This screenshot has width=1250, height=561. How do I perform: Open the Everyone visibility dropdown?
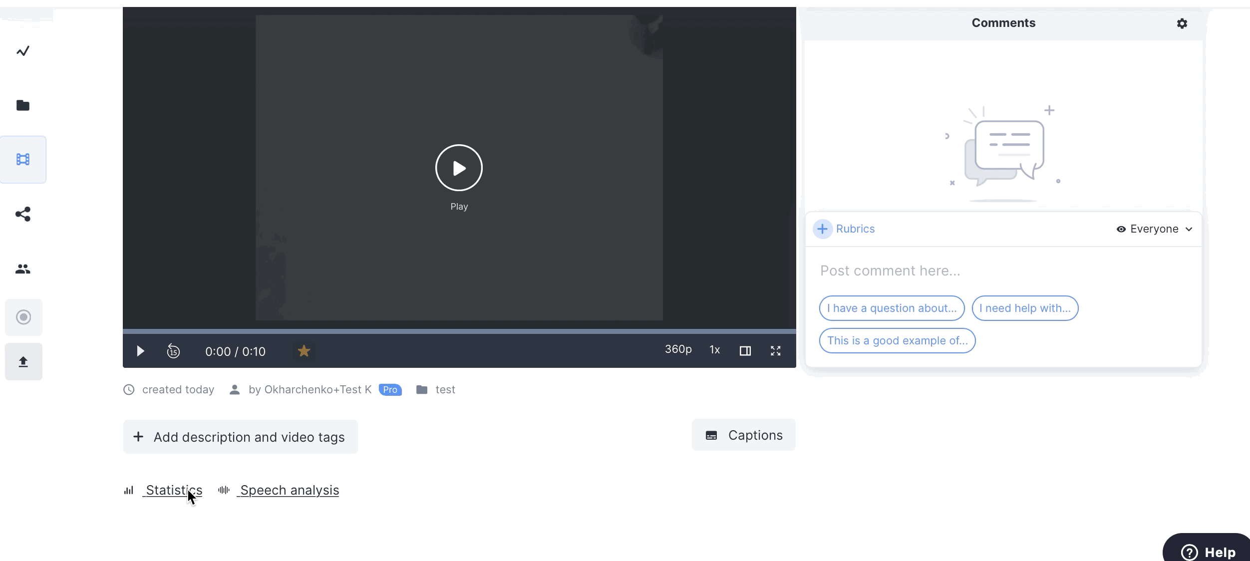point(1155,229)
